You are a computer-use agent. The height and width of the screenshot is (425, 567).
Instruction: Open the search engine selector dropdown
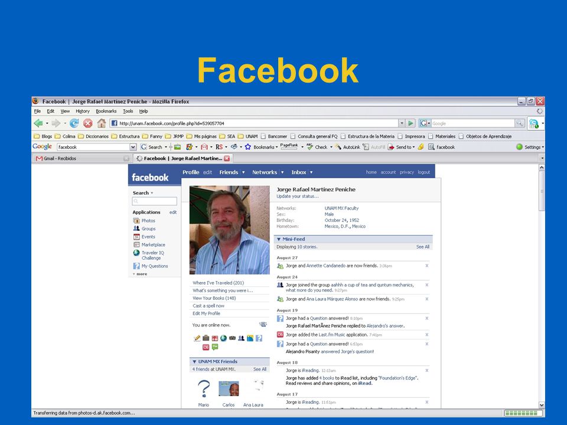click(x=425, y=123)
